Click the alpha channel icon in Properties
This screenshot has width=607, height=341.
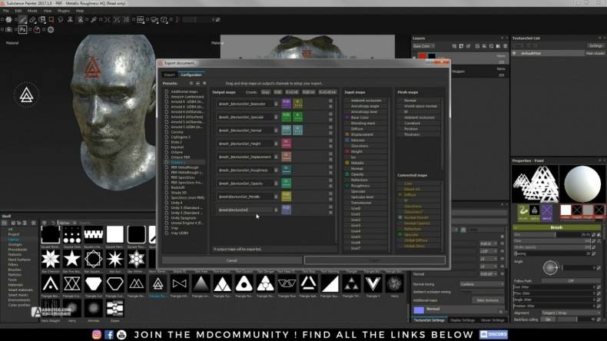pos(535,211)
